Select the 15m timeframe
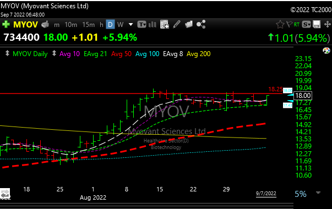The width and height of the screenshot is (332, 209). (88, 25)
